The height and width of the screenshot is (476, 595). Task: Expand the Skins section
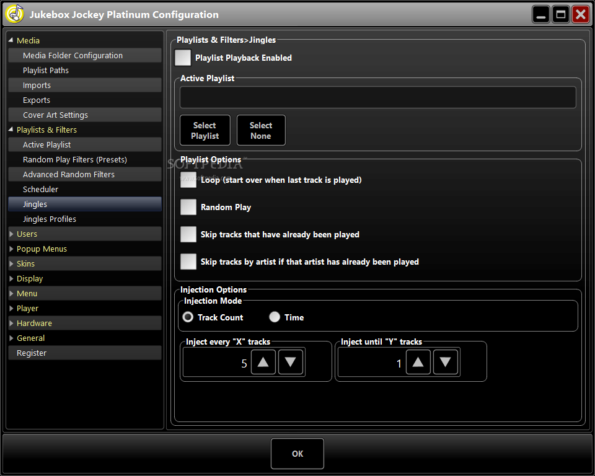tap(11, 263)
